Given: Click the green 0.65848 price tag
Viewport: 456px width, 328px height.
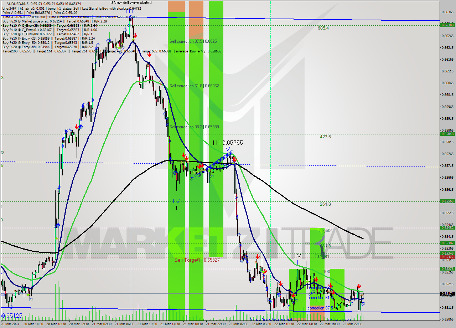Looking at the screenshot, I should tap(447, 134).
